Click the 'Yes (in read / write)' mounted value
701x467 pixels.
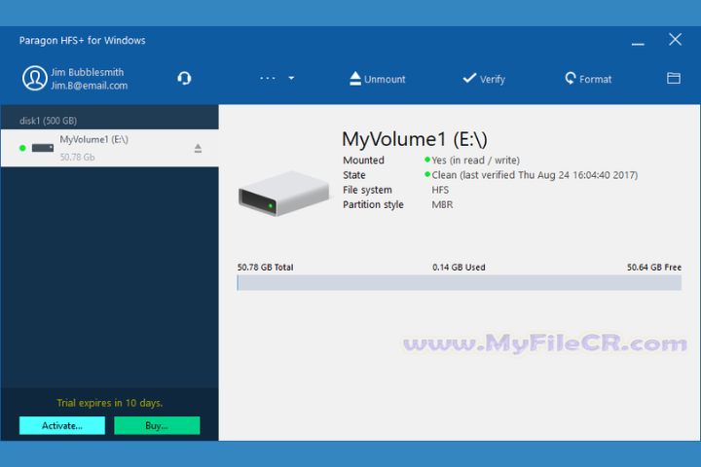[475, 160]
